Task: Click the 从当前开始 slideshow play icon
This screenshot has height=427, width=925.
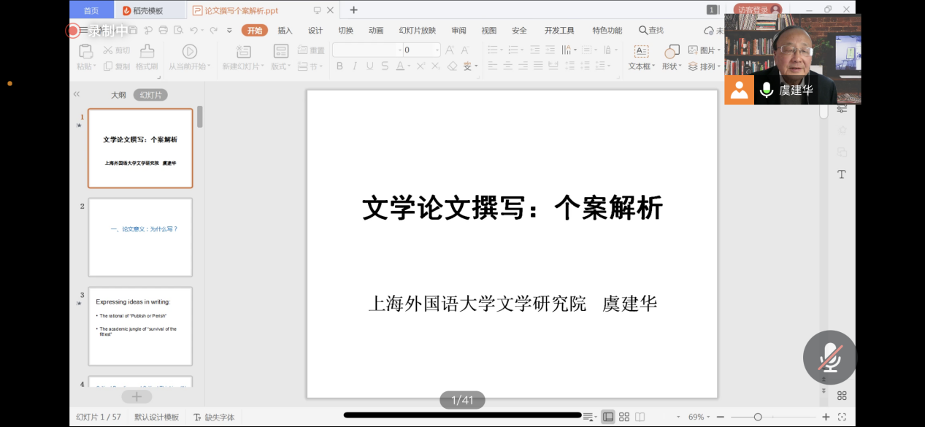Action: click(x=189, y=51)
